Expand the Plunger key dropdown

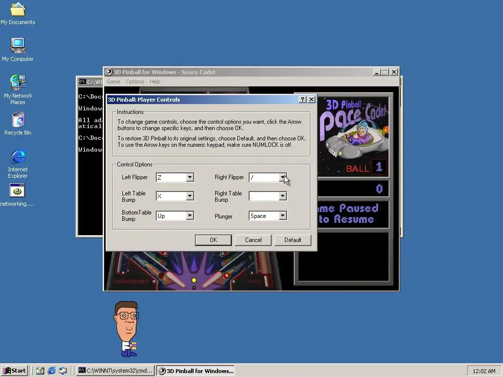[282, 216]
